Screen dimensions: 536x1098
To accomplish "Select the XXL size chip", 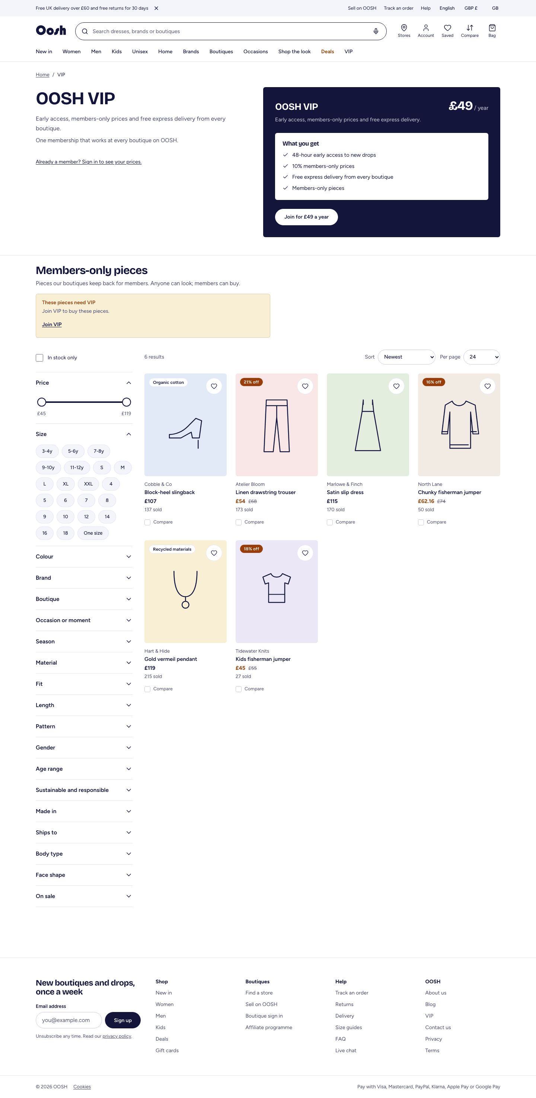I will point(88,484).
